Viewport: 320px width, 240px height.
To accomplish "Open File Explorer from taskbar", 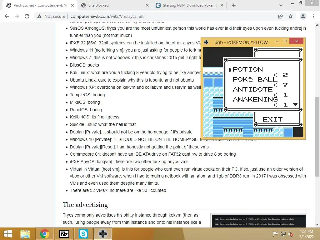I will (25, 234).
